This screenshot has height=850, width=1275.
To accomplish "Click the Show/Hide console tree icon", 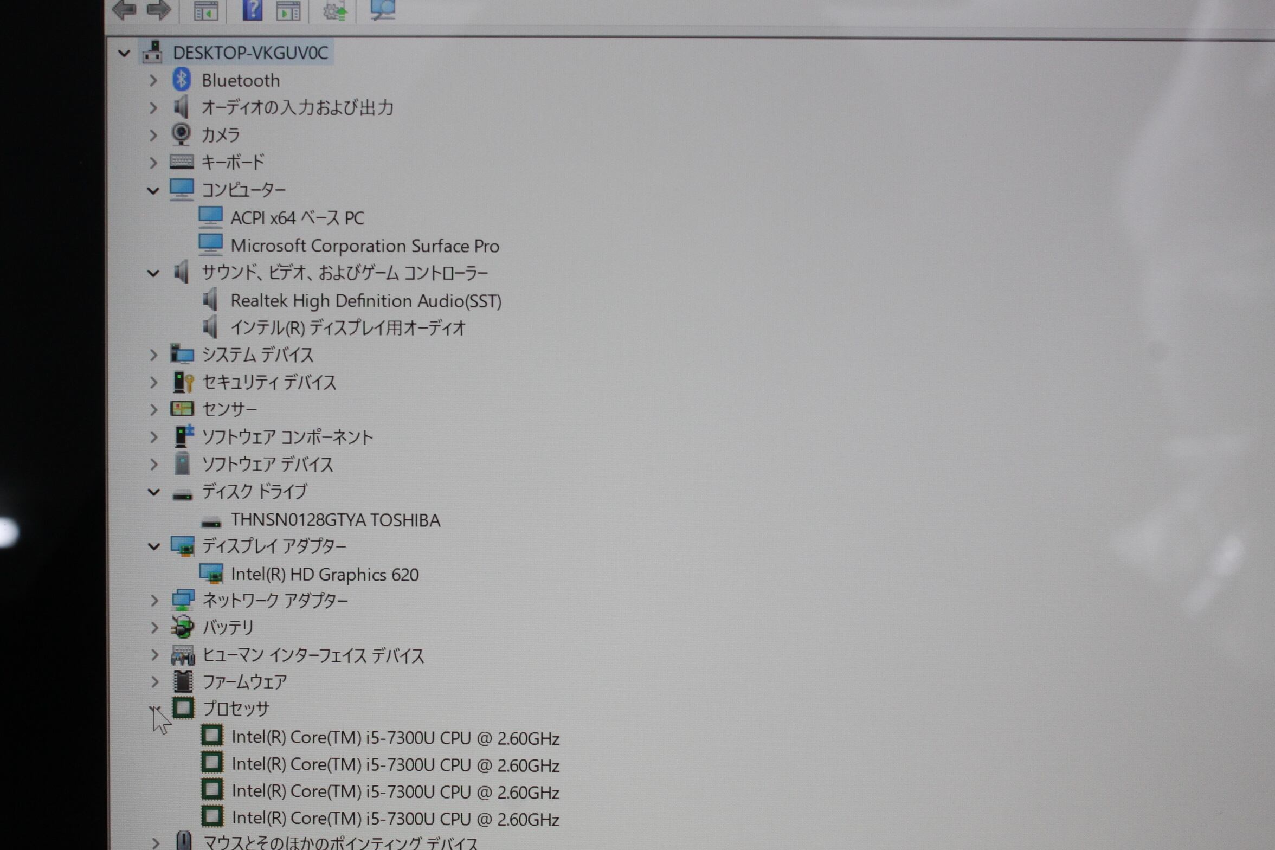I will [x=205, y=10].
